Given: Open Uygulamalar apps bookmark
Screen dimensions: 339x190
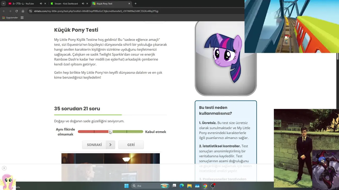Looking at the screenshot, I should pyautogui.click(x=10, y=18).
